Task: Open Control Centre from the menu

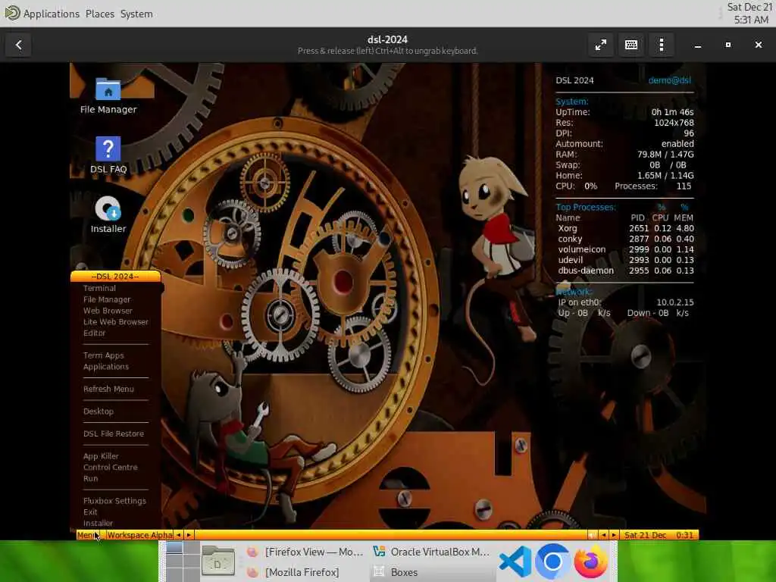Action: point(111,467)
